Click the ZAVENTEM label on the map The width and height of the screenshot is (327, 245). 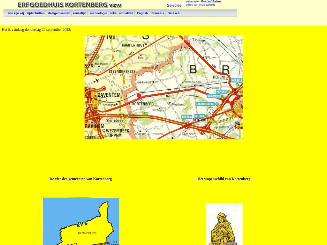point(109,95)
